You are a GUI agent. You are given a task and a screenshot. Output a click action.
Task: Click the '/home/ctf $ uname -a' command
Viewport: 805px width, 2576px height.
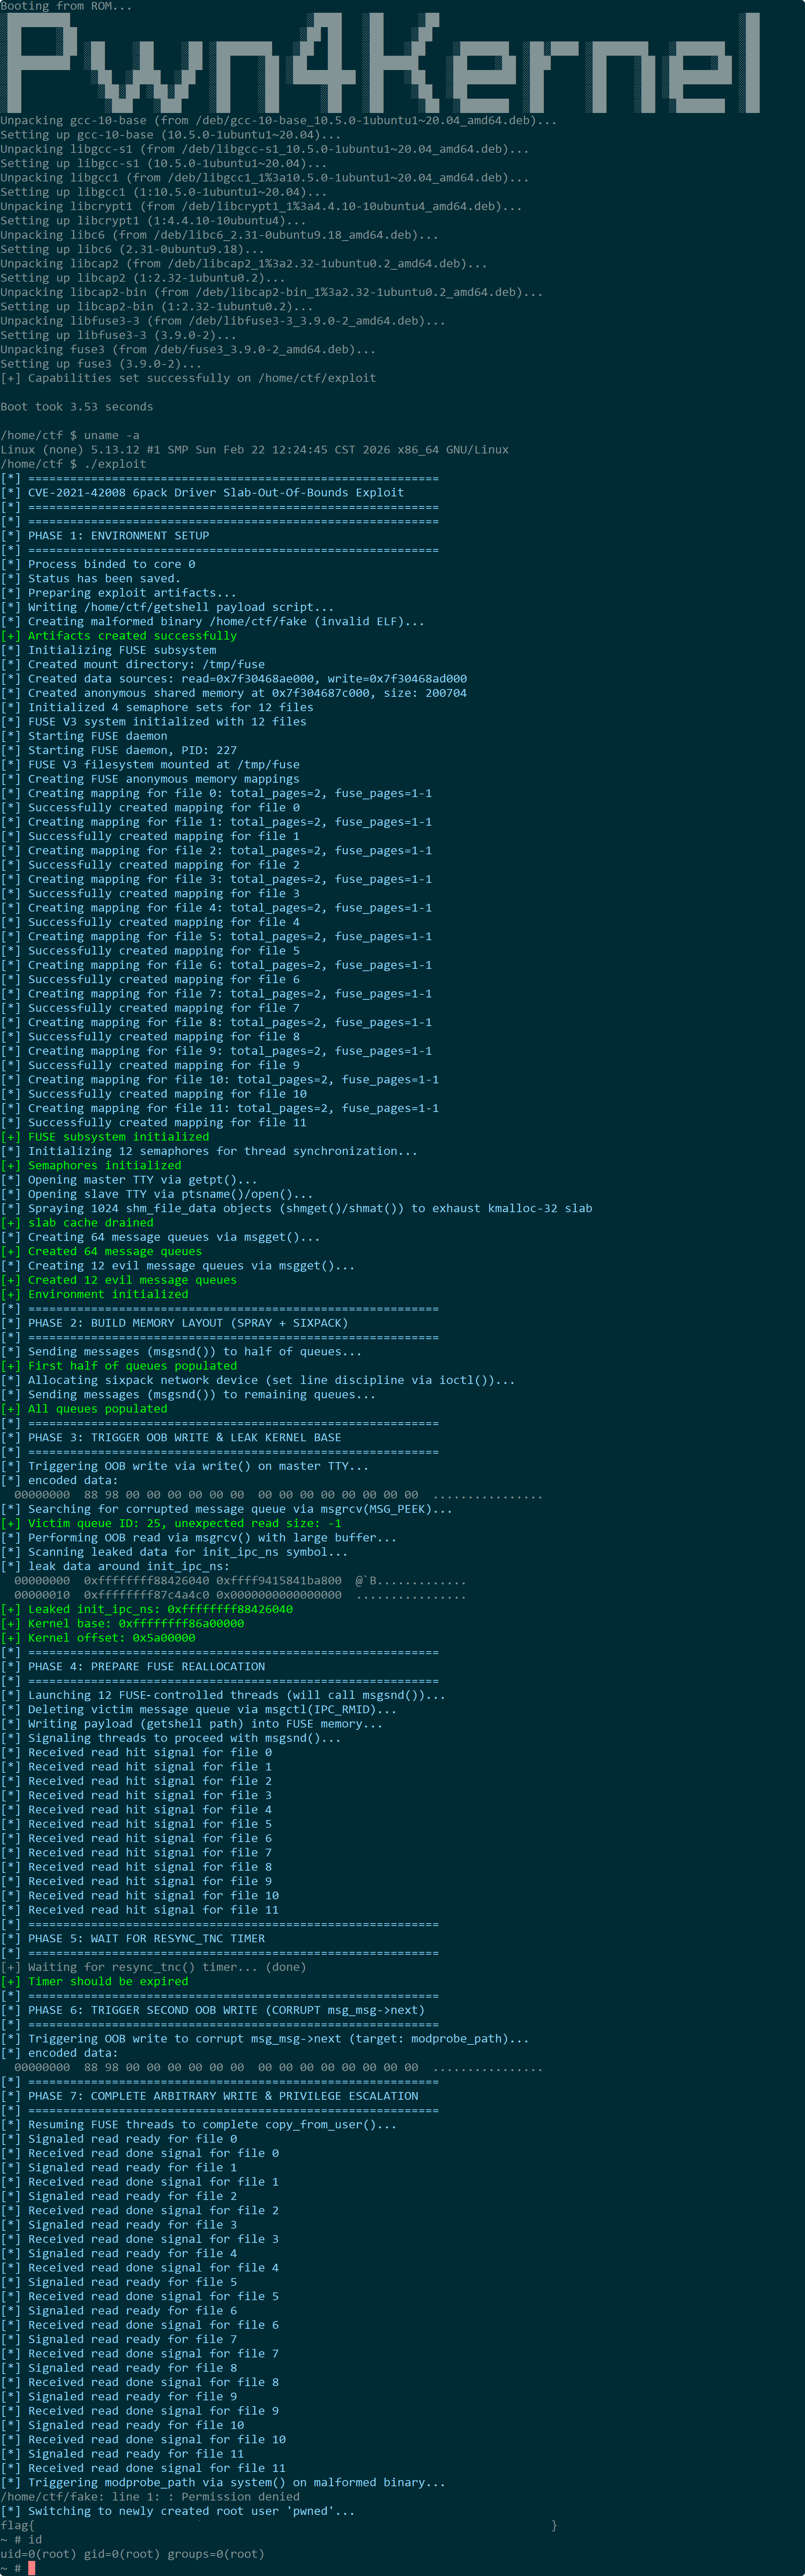[70, 435]
